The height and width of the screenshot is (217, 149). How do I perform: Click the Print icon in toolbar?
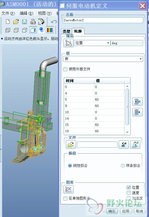tap(33, 22)
